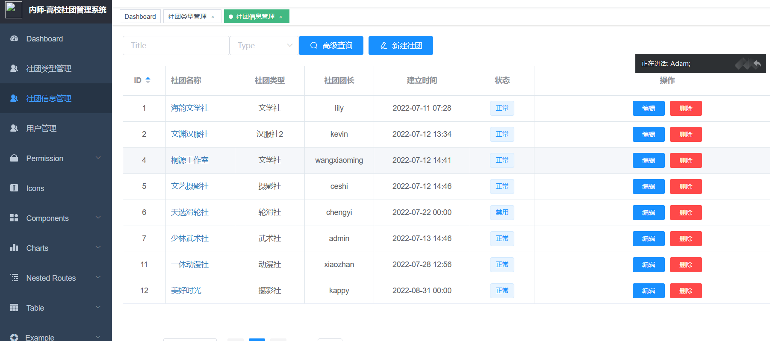
Task: Click the Dashboard gauge icon in sidebar
Action: (14, 38)
